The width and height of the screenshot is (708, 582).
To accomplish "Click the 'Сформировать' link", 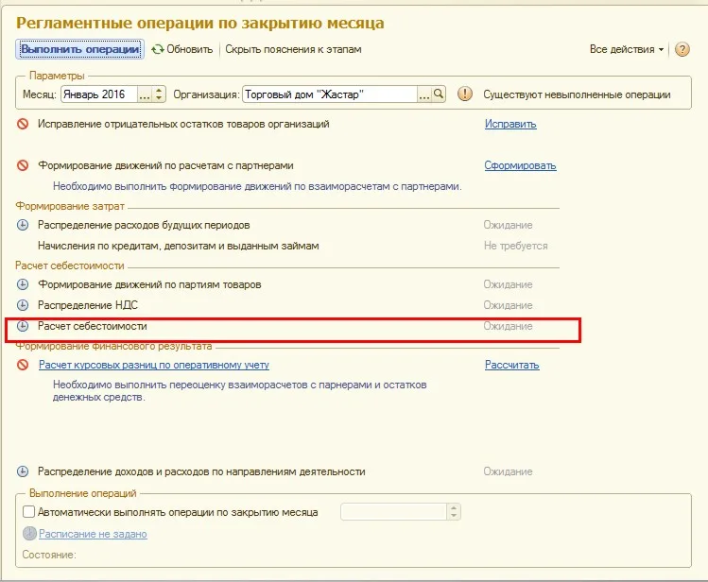I will [x=520, y=165].
